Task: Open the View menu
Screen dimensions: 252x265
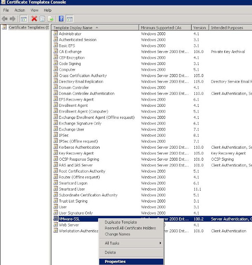Action: pos(34,10)
